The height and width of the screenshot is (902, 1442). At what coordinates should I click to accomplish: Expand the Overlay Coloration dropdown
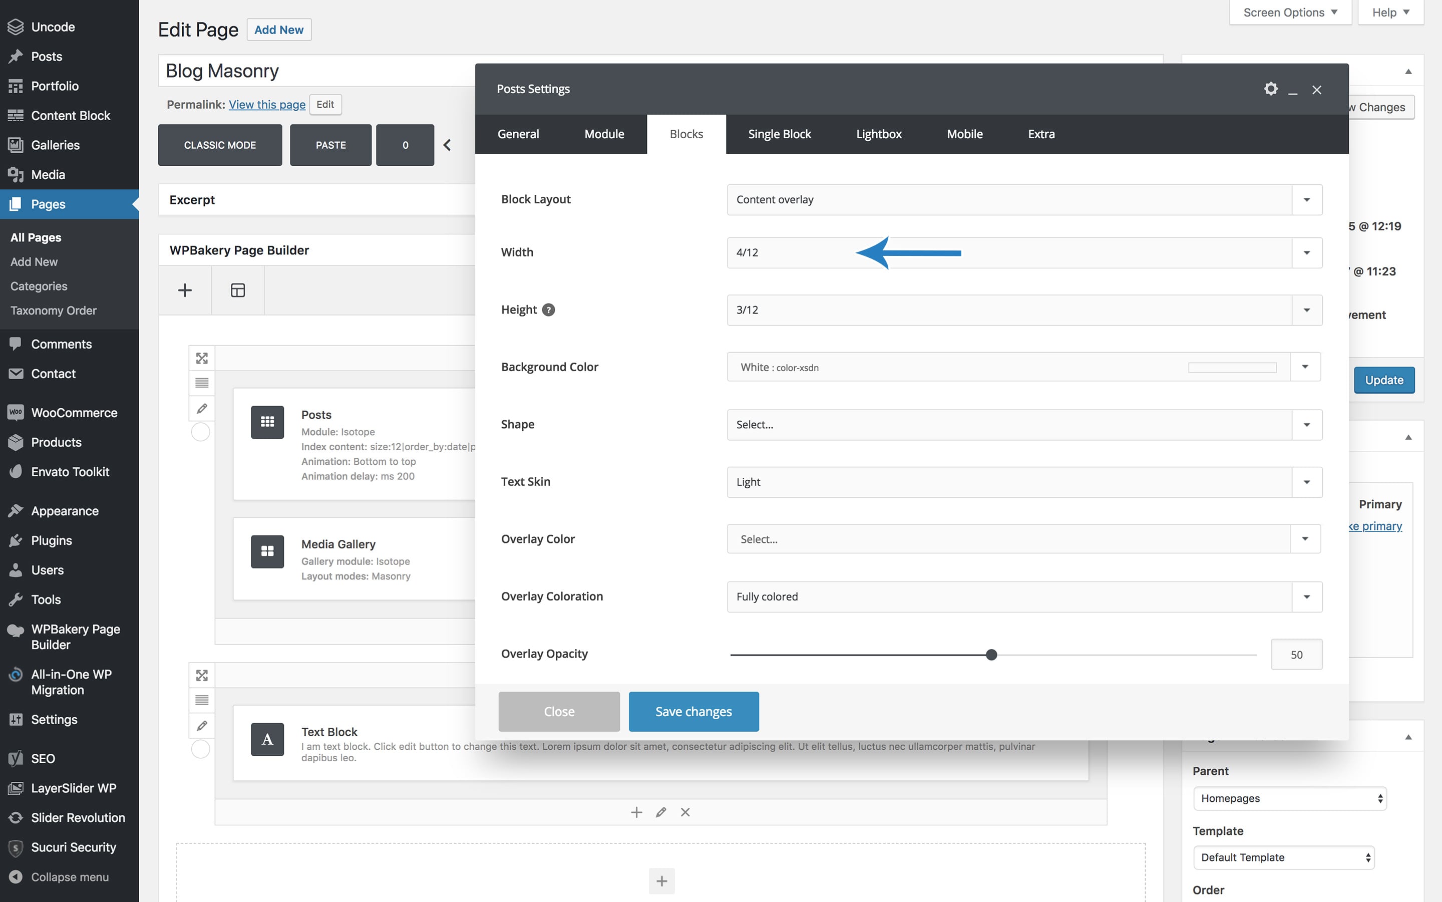tap(1024, 596)
